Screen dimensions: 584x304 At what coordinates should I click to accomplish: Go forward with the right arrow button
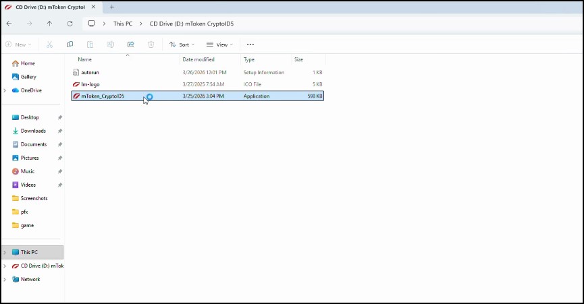coord(30,24)
